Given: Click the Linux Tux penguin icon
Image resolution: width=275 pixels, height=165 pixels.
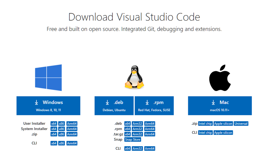Looking at the screenshot, I should click(x=134, y=77).
